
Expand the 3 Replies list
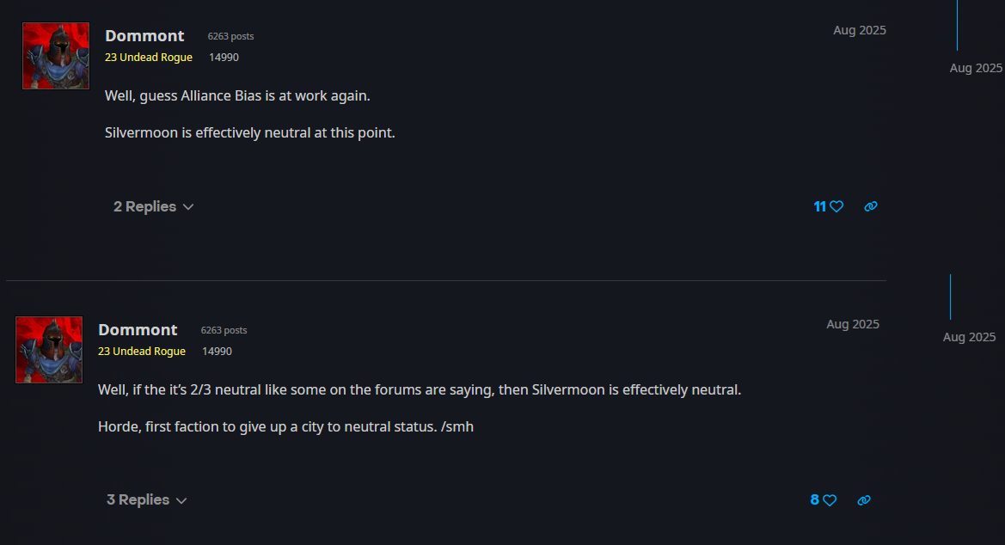[147, 500]
